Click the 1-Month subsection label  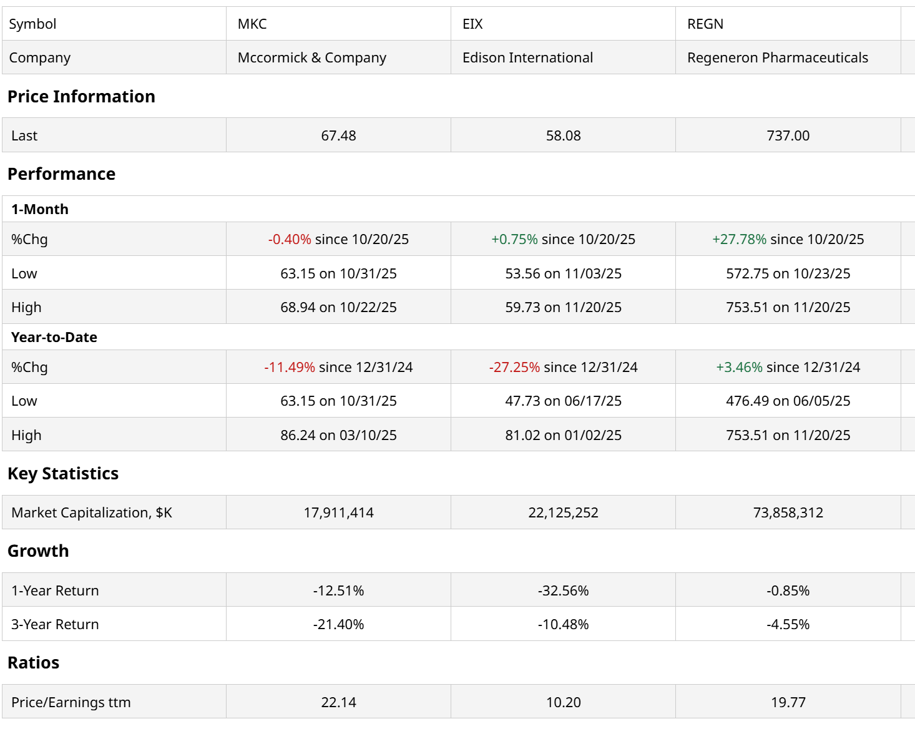click(40, 209)
